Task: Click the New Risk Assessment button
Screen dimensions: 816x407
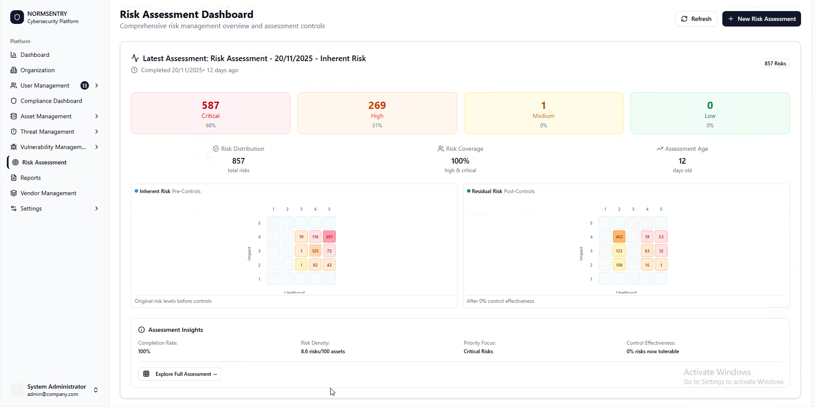Action: click(x=761, y=19)
